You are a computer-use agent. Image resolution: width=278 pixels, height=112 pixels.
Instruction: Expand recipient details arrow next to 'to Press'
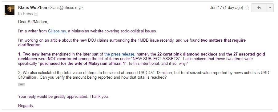tap(36, 14)
